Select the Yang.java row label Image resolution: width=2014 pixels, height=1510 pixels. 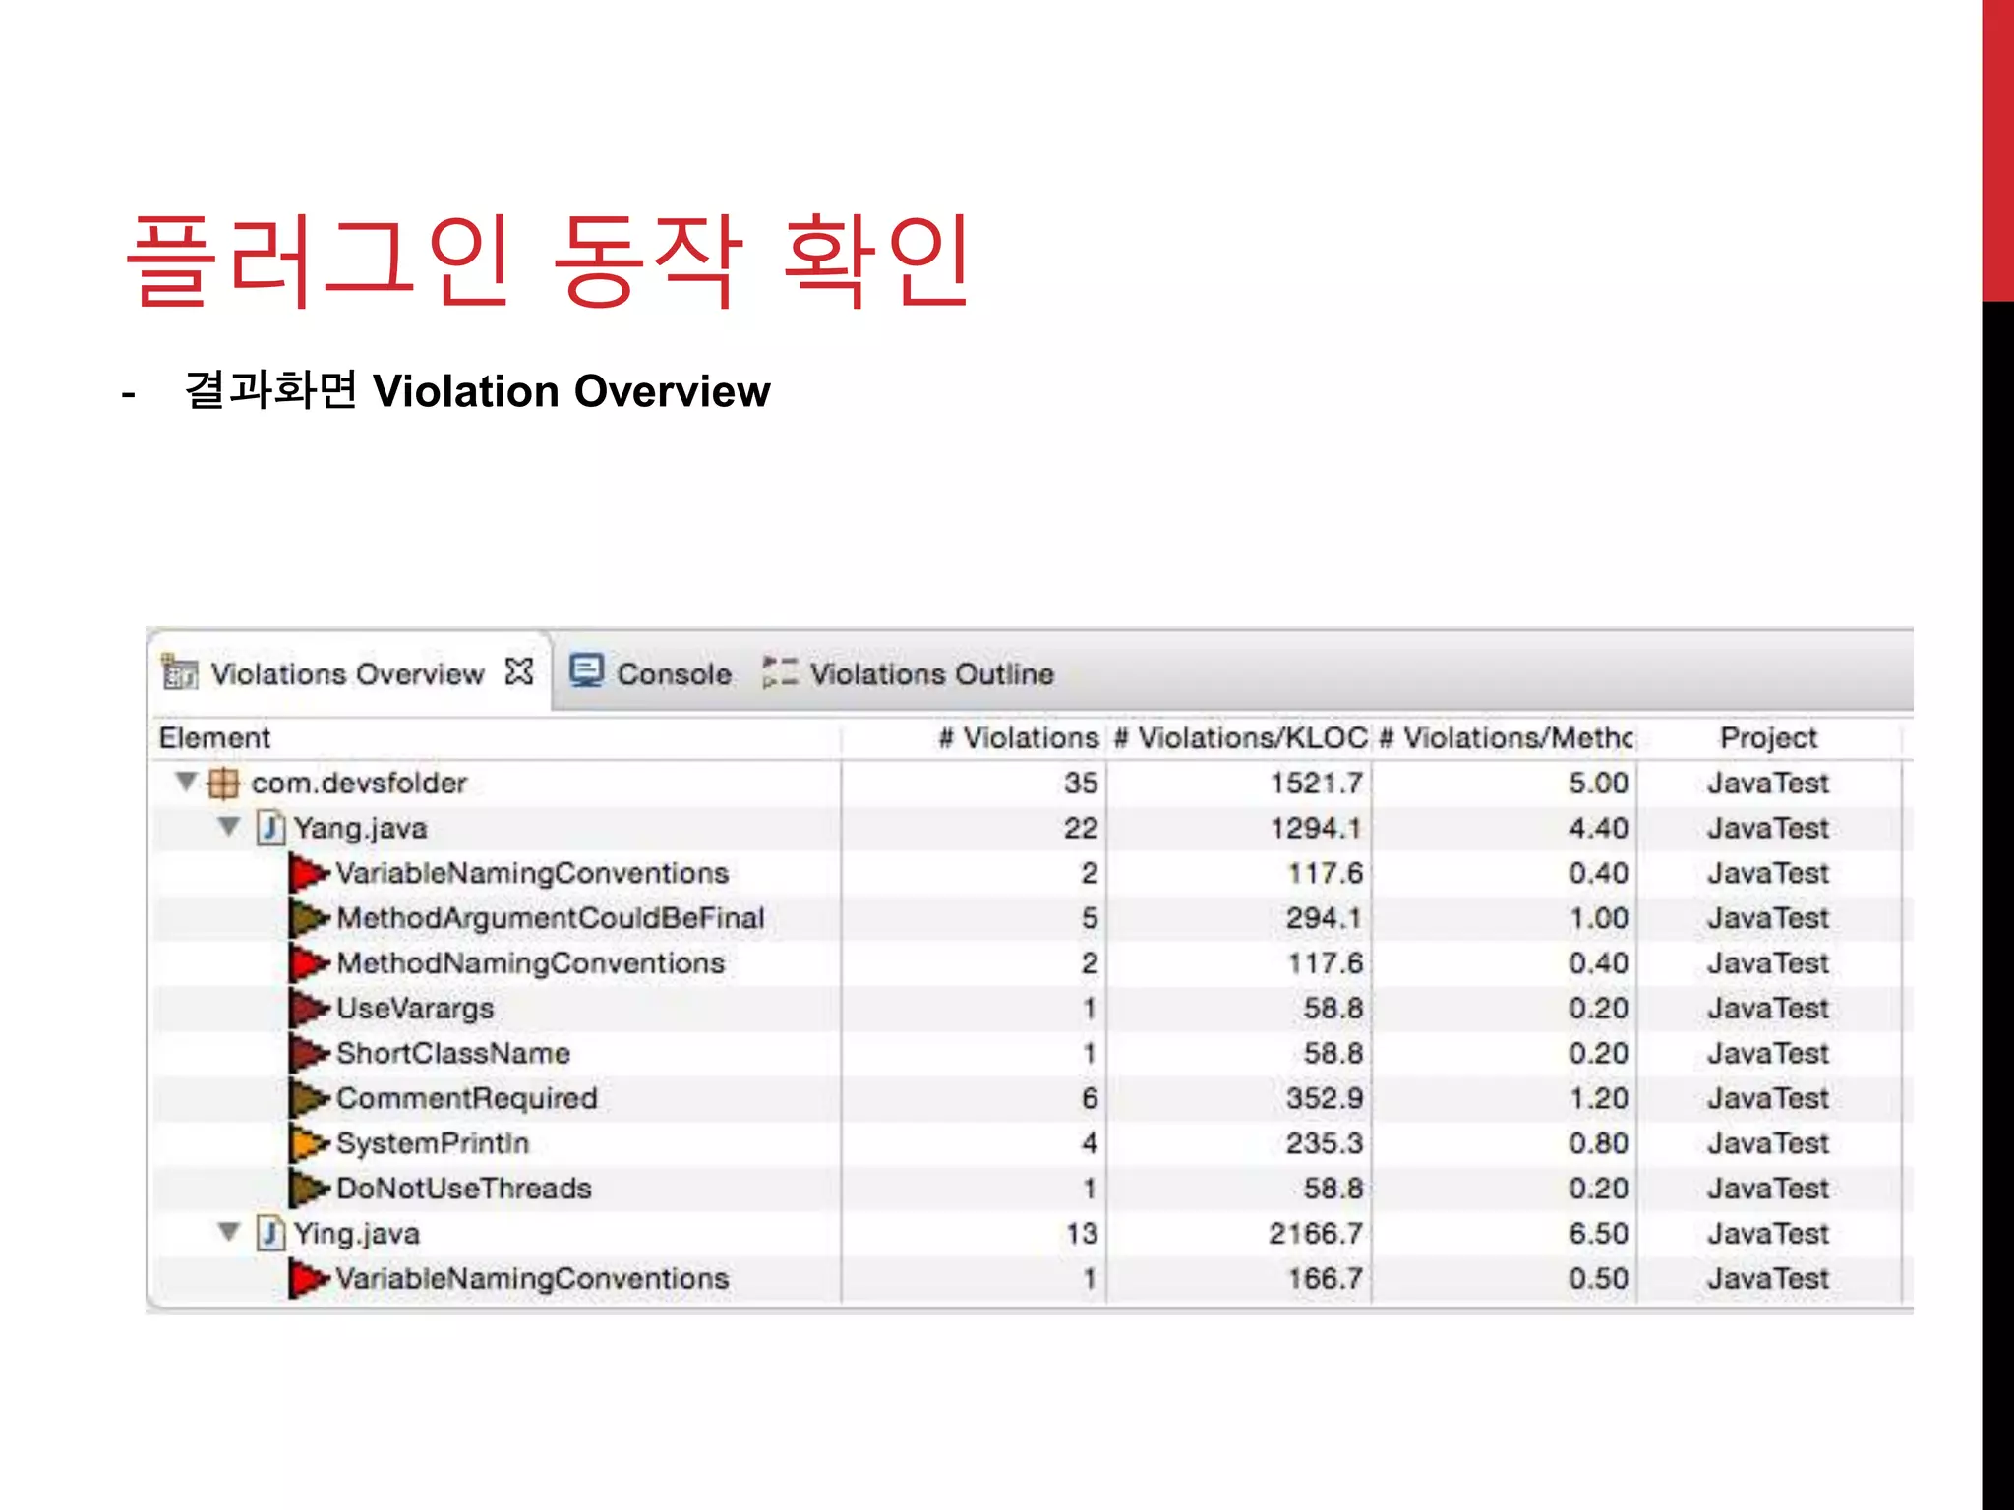360,828
